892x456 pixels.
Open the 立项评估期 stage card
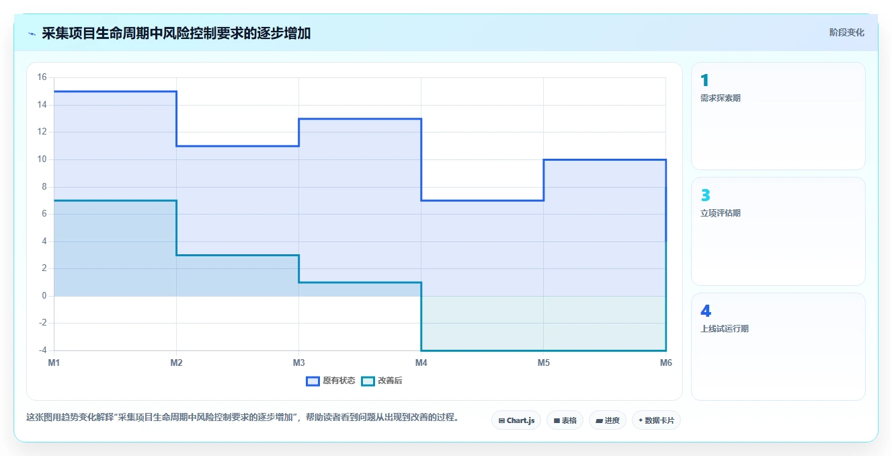click(x=778, y=231)
